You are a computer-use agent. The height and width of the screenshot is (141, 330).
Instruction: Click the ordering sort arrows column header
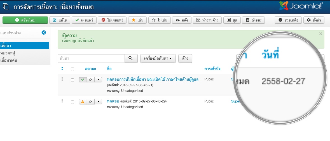(62, 69)
